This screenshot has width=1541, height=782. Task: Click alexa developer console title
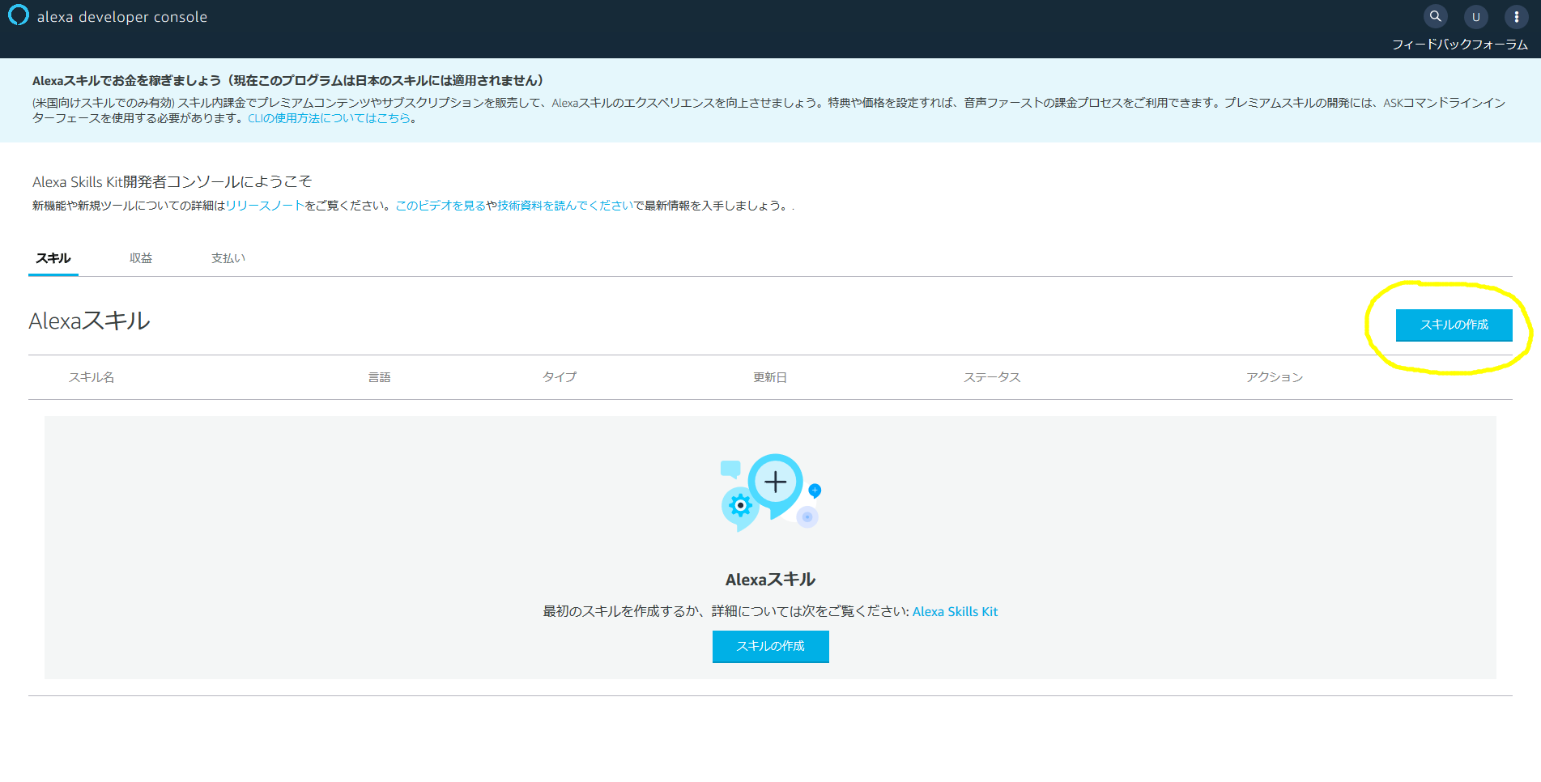(122, 17)
